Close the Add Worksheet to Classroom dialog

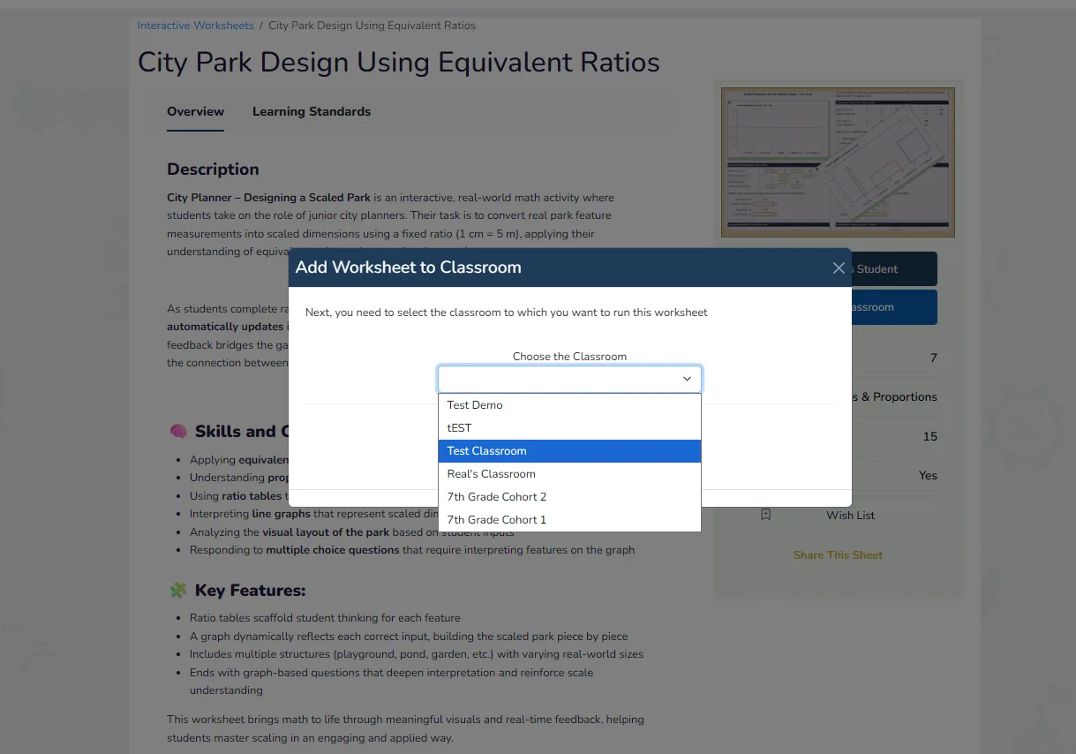coord(839,268)
